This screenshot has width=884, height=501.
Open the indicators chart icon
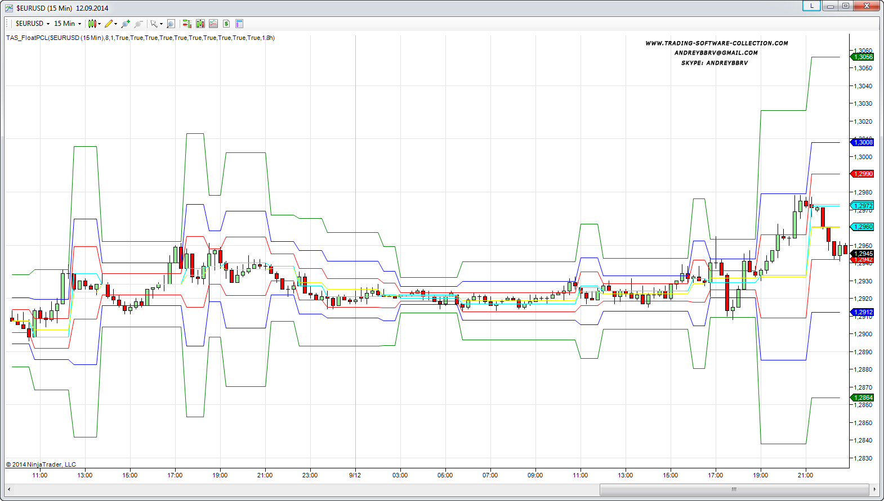tap(213, 24)
